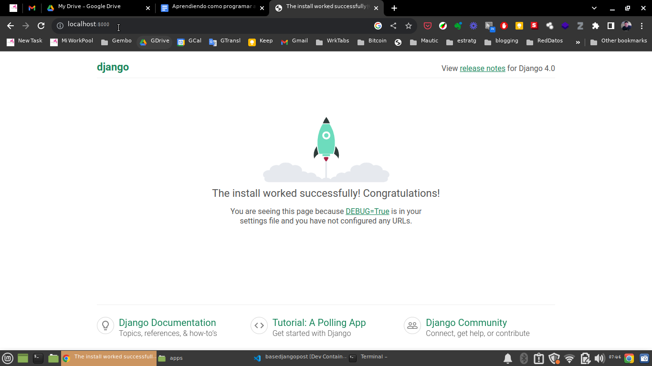Open the Linux Mint start menu
The width and height of the screenshot is (652, 366).
[x=7, y=358]
